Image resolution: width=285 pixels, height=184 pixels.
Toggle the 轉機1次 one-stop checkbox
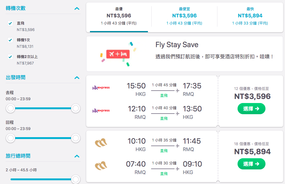[x=10, y=40]
